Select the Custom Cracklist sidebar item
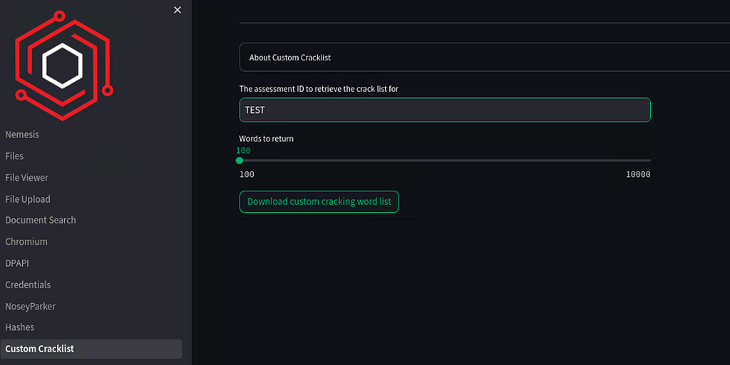Screen dimensions: 730x365 tap(91, 349)
